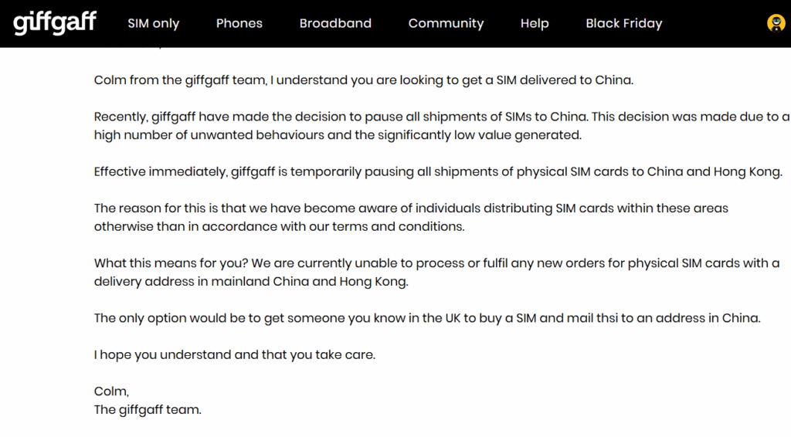Click the closing 'The giffgaff team.' signature
Image resolution: width=791 pixels, height=437 pixels.
coord(148,410)
